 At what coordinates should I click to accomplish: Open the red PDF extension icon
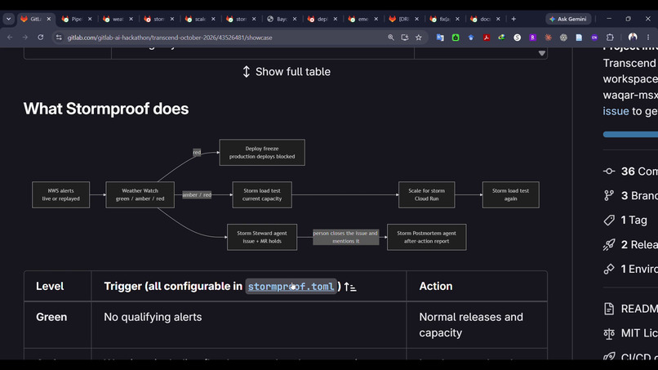pos(487,38)
